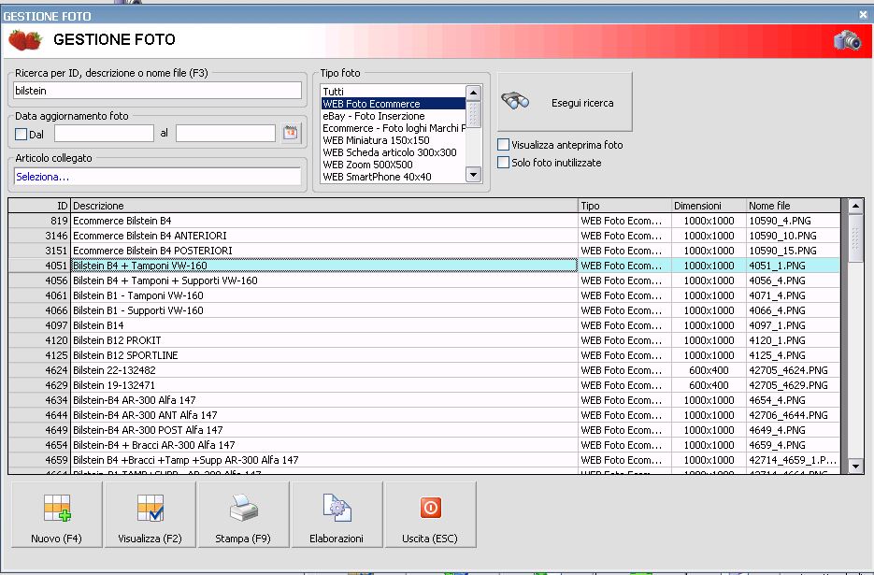The width and height of the screenshot is (874, 575).
Task: Select WEB Miniatura 150x150 type
Action: [393, 140]
